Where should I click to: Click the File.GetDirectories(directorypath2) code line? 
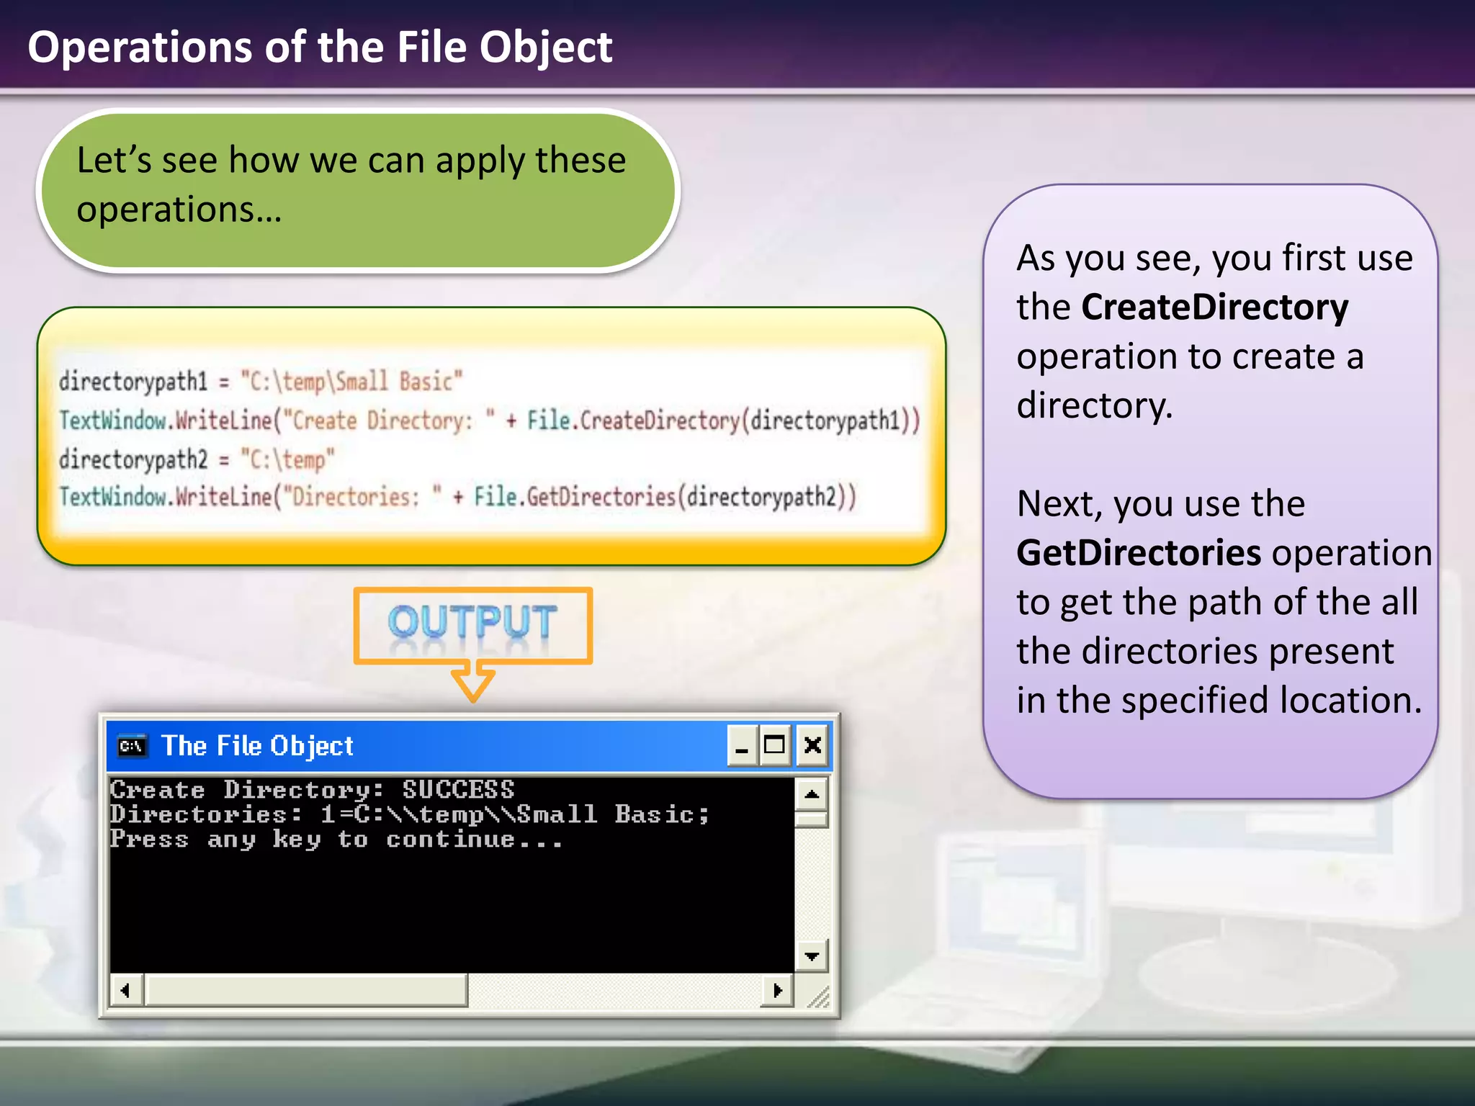pos(458,497)
